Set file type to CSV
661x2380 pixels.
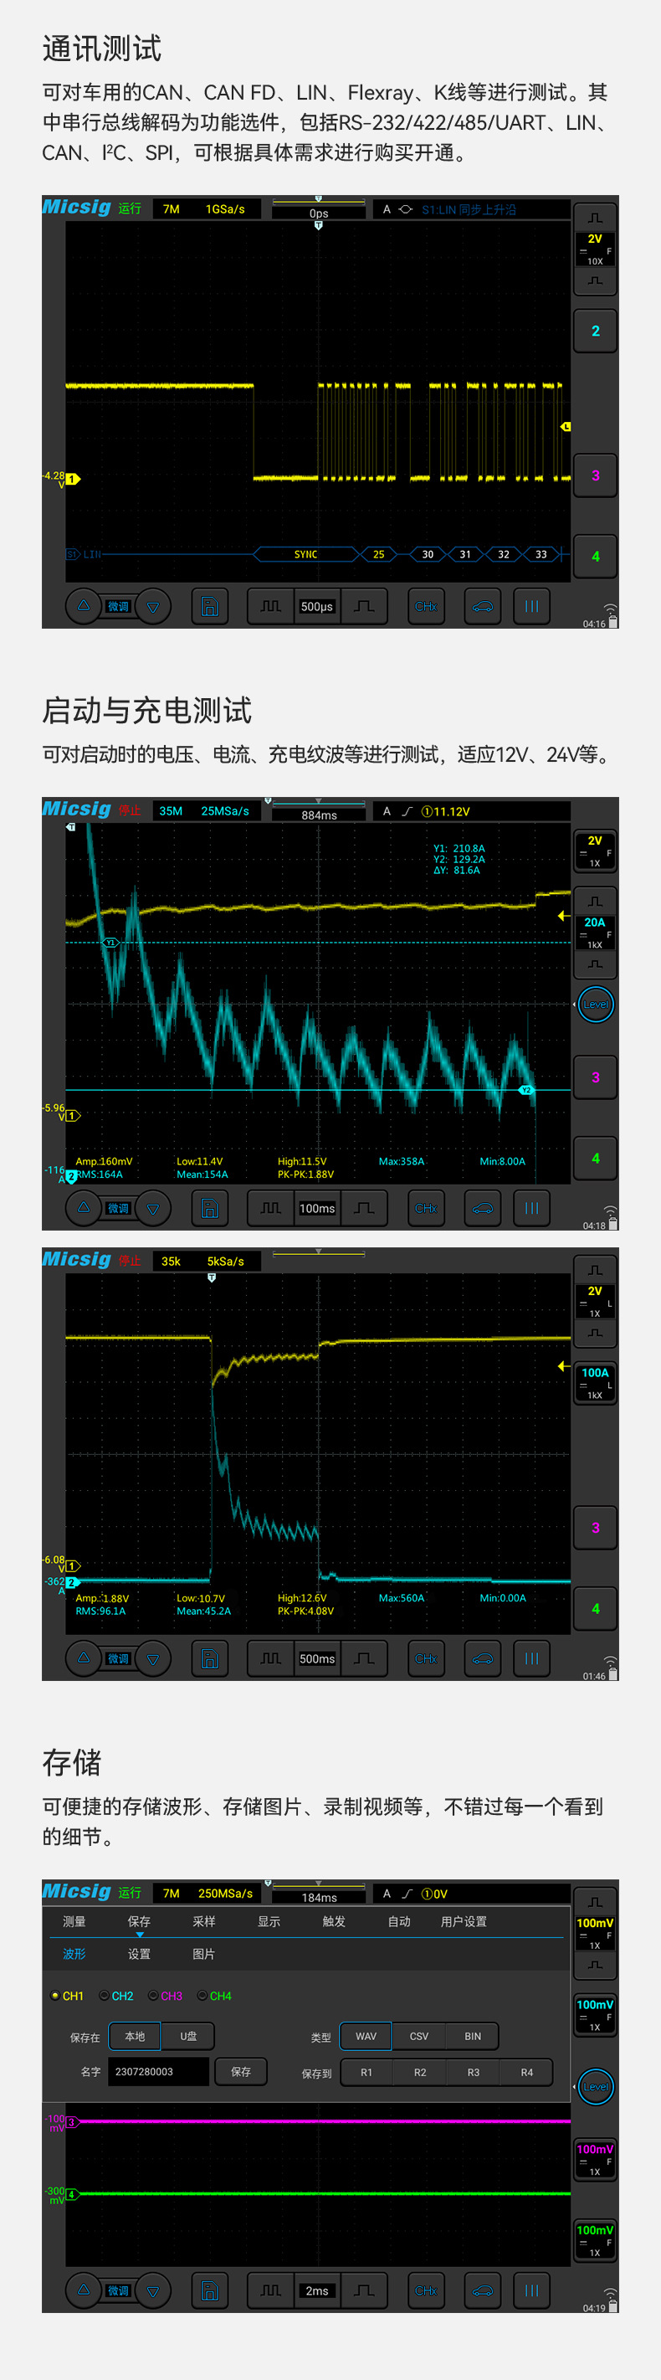tap(419, 2038)
